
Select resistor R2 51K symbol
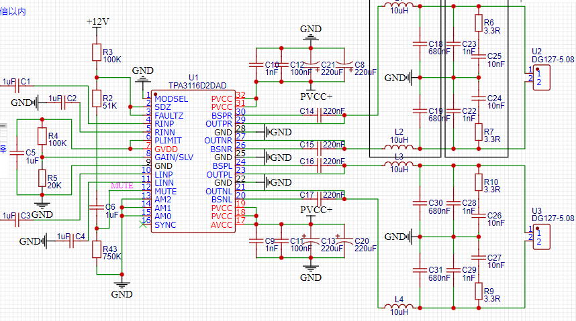97,99
